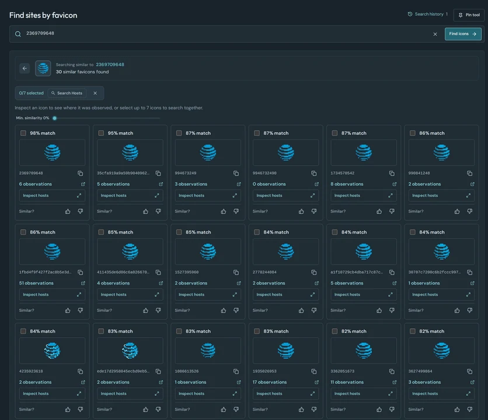This screenshot has height=420, width=488.
Task: Select the 98% match checkbox
Action: click(23, 133)
